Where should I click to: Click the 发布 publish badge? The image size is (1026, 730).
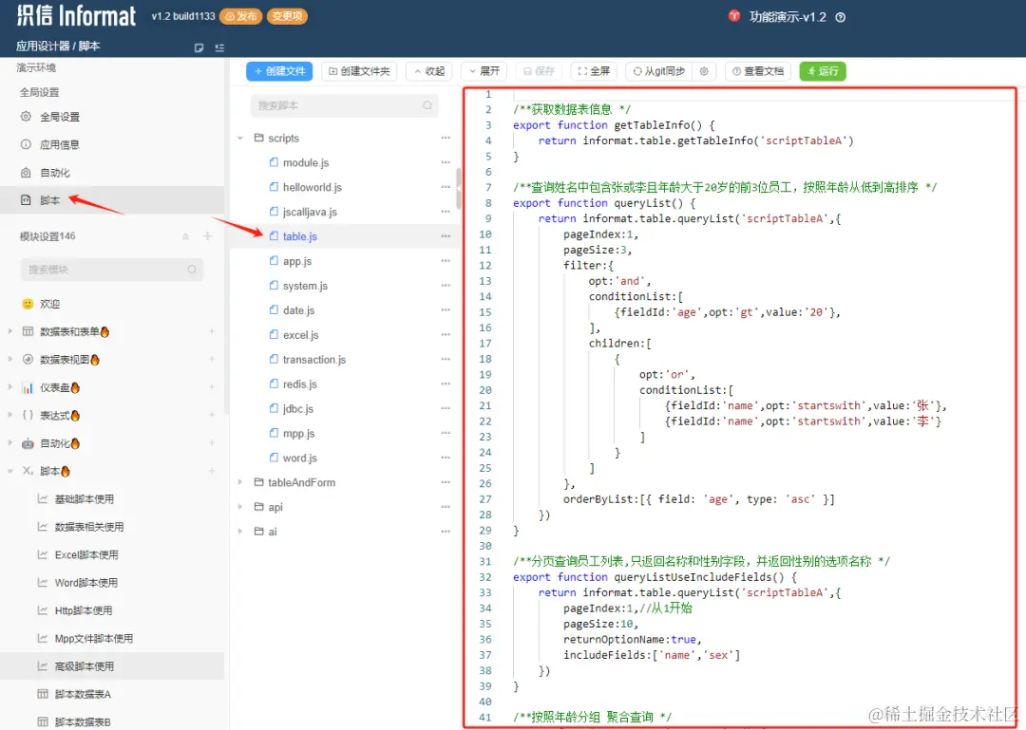tap(240, 16)
